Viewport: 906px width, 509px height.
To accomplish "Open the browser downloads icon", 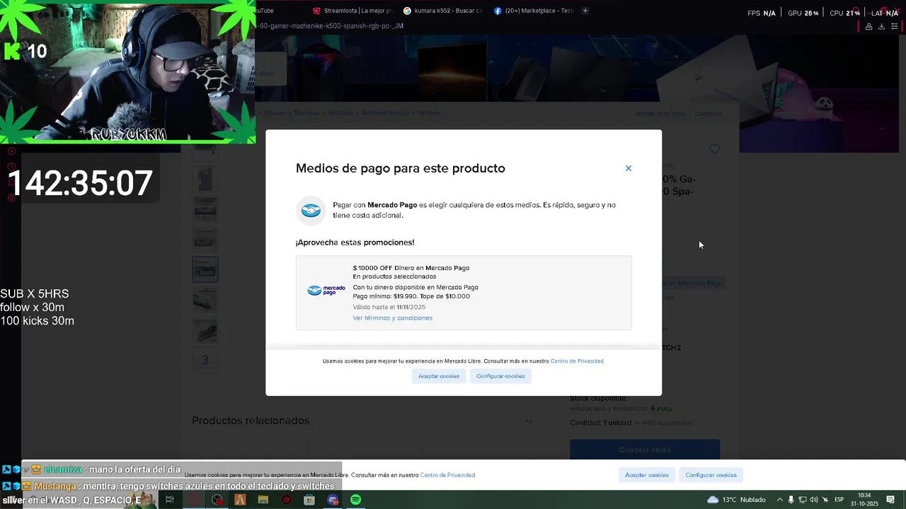I will pos(881,26).
